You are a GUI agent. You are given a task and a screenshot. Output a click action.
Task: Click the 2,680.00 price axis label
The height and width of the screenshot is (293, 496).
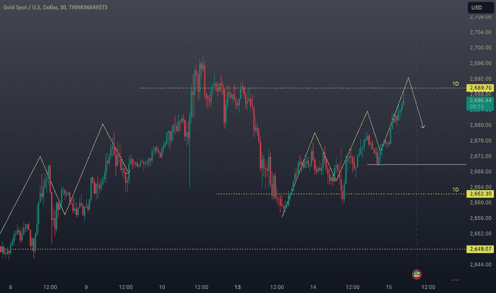[481, 125]
